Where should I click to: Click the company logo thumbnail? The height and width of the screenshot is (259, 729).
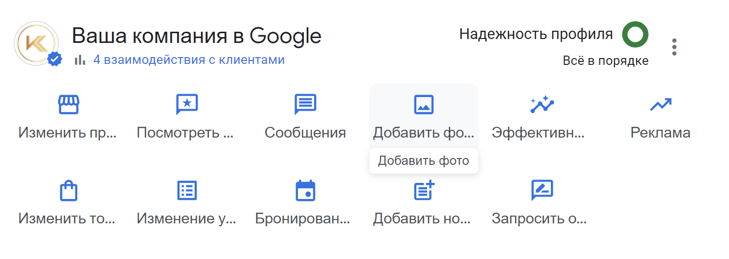point(37,43)
